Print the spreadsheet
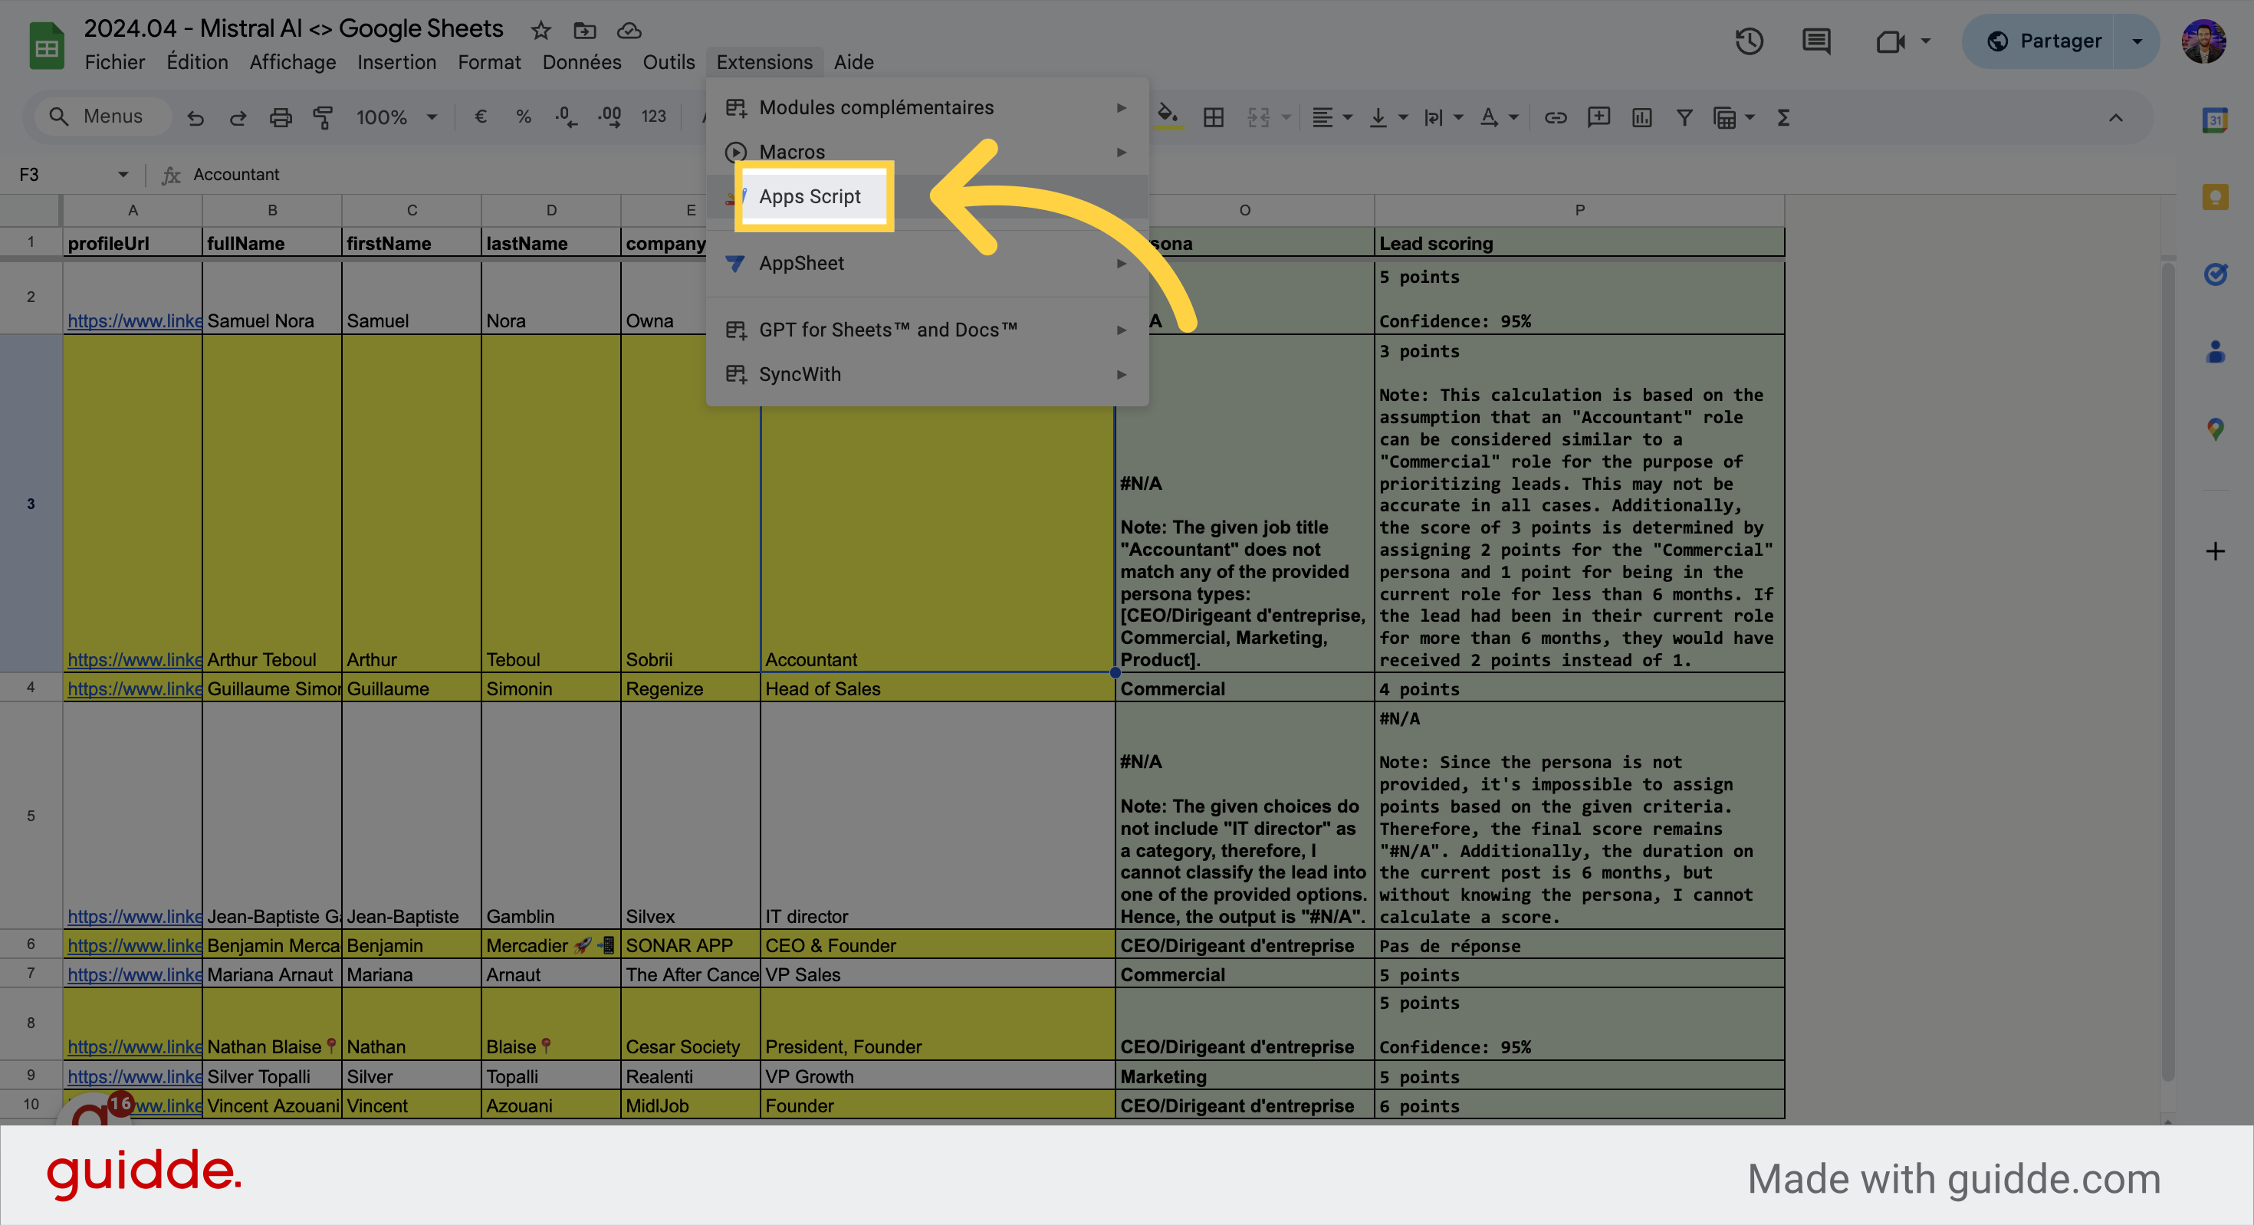The height and width of the screenshot is (1225, 2254). 281,117
